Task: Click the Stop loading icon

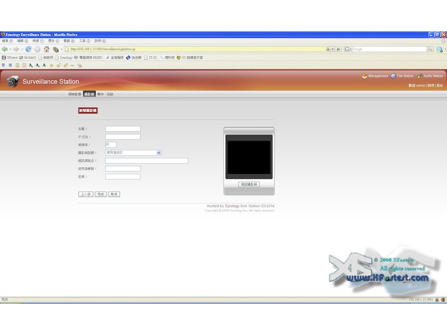Action: click(x=37, y=49)
